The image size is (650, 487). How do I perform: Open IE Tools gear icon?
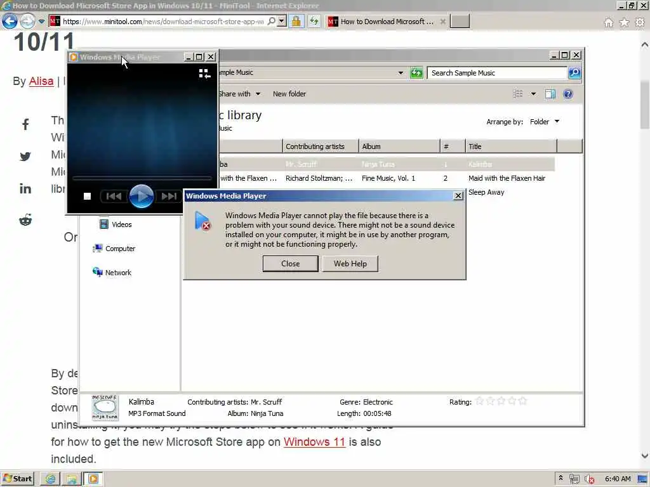[640, 22]
